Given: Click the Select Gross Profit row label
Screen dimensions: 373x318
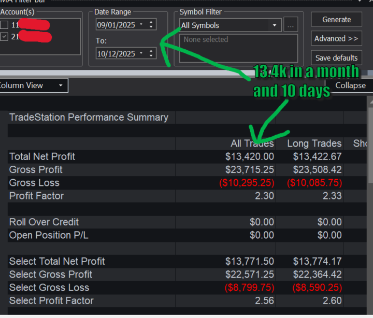Looking at the screenshot, I should coord(50,274).
